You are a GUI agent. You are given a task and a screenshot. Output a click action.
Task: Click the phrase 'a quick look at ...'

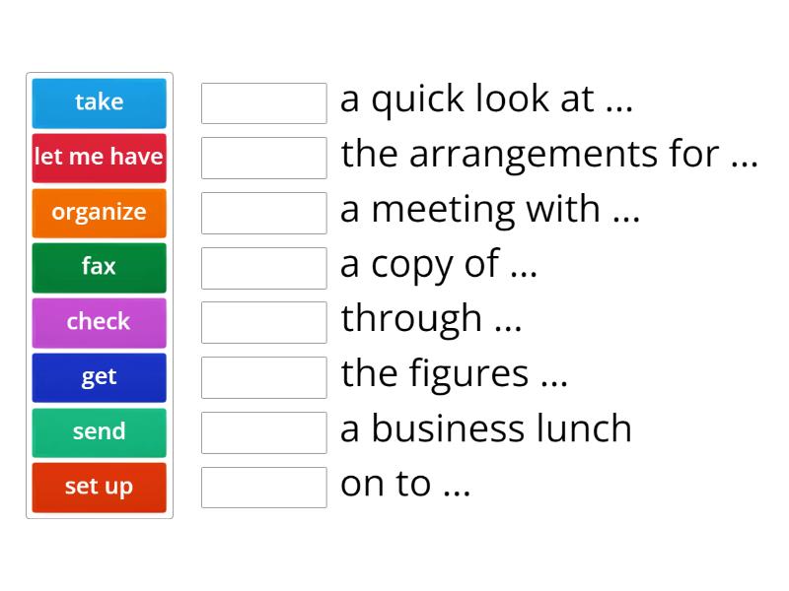click(486, 99)
